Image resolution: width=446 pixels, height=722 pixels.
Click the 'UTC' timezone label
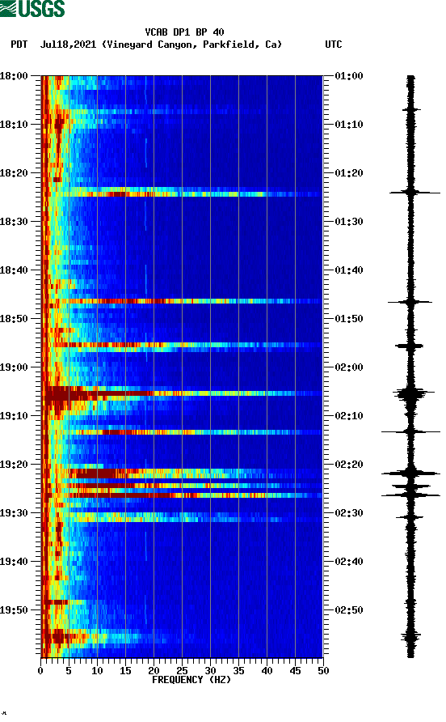[334, 45]
